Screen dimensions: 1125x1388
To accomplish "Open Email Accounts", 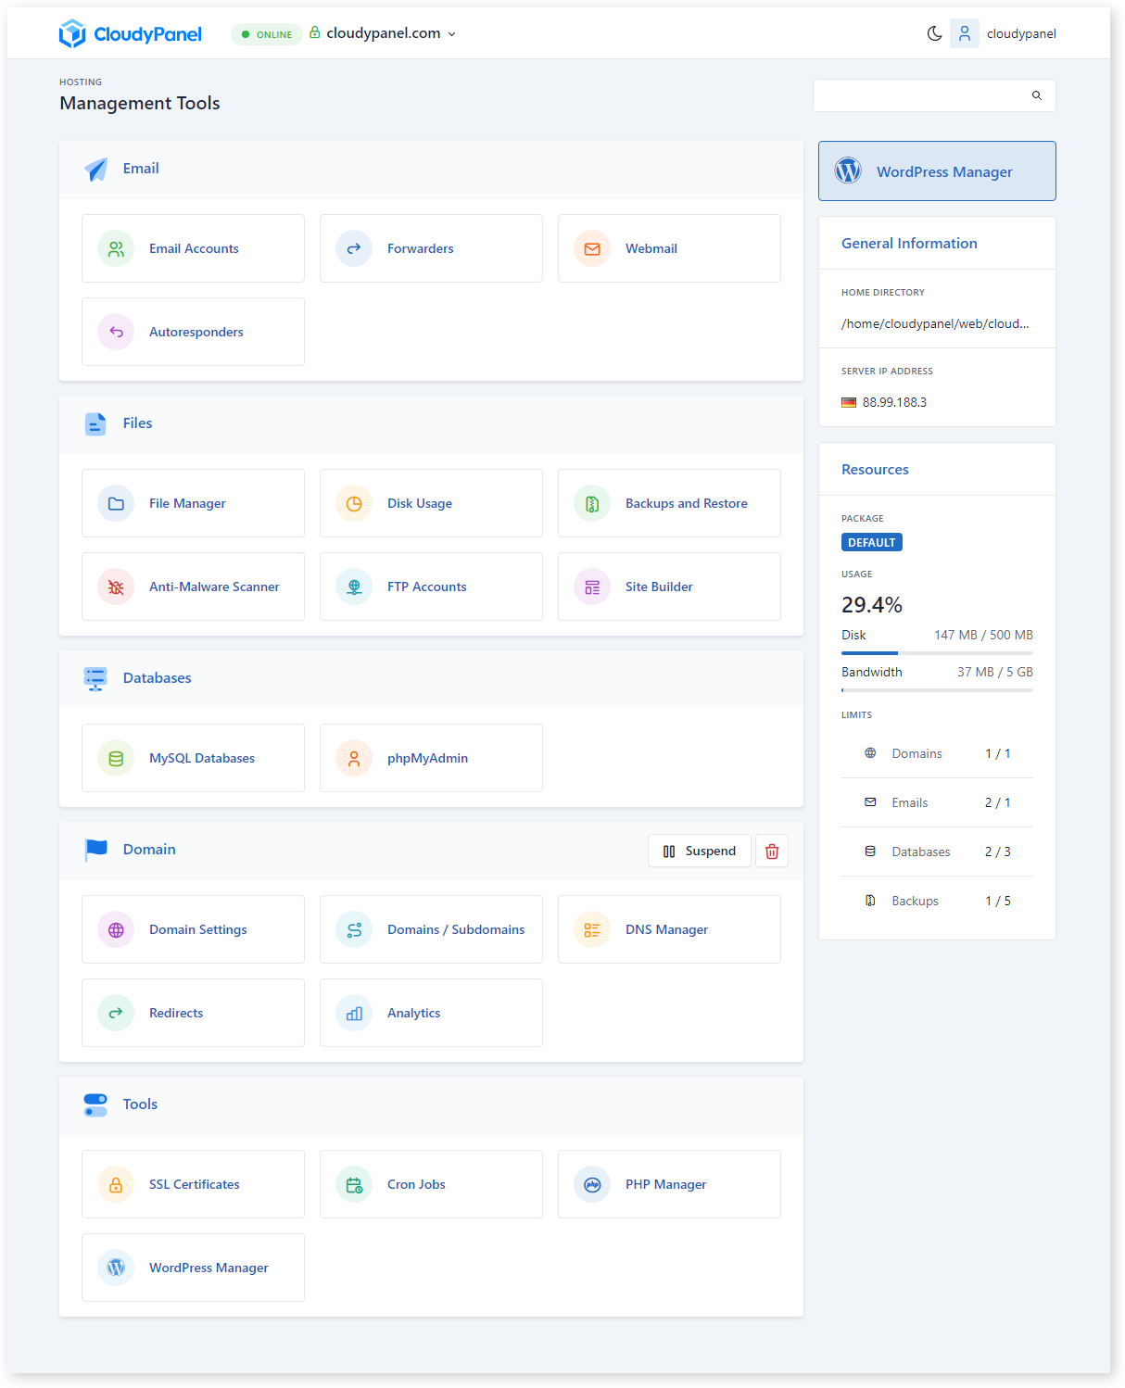I will 193,248.
